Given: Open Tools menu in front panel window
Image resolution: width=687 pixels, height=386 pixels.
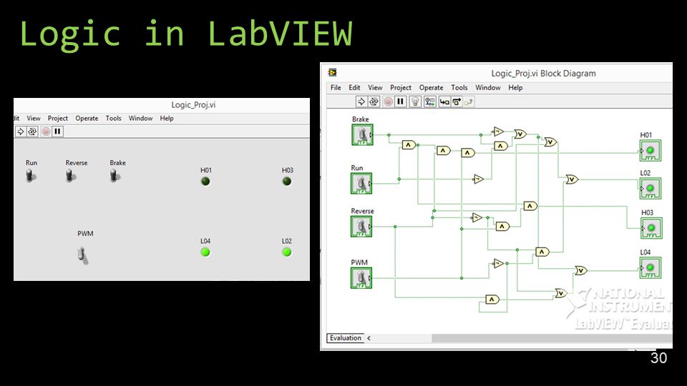Looking at the screenshot, I should point(114,118).
